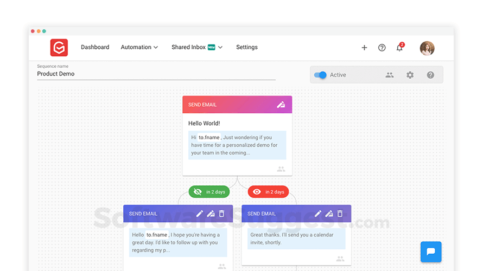Click the 'Great thanks' email body preview

(296, 238)
